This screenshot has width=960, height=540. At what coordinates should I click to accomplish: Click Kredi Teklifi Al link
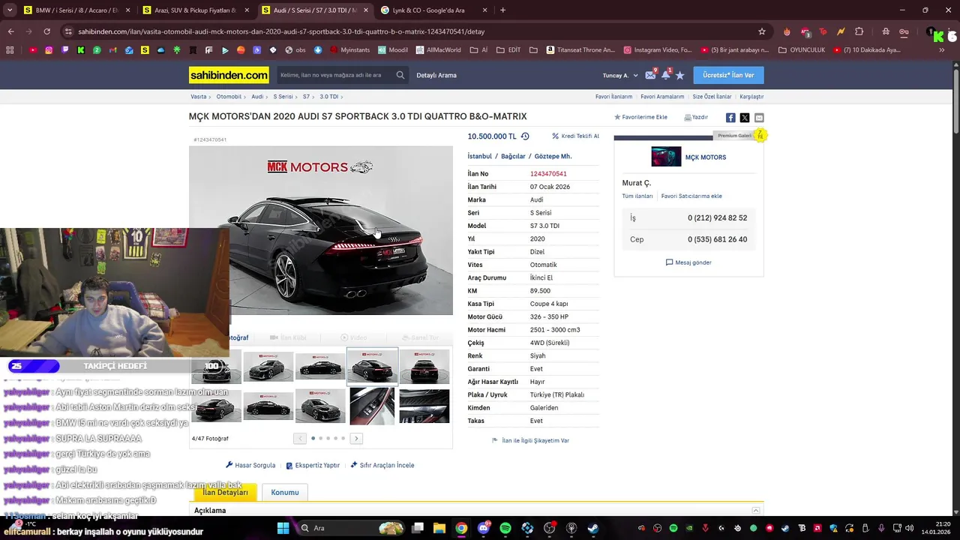(575, 136)
